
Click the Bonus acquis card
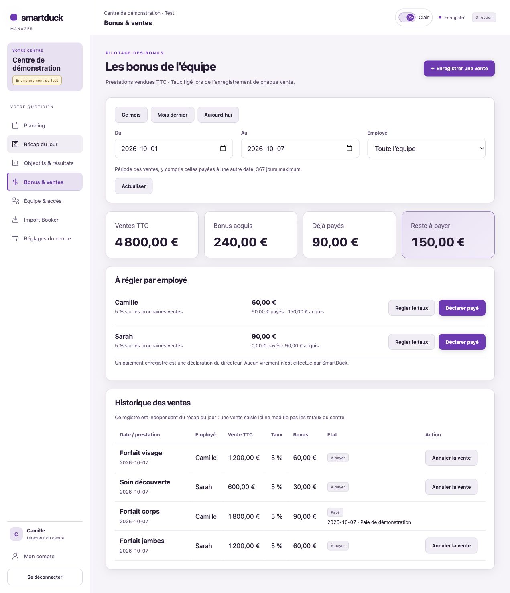coord(251,235)
